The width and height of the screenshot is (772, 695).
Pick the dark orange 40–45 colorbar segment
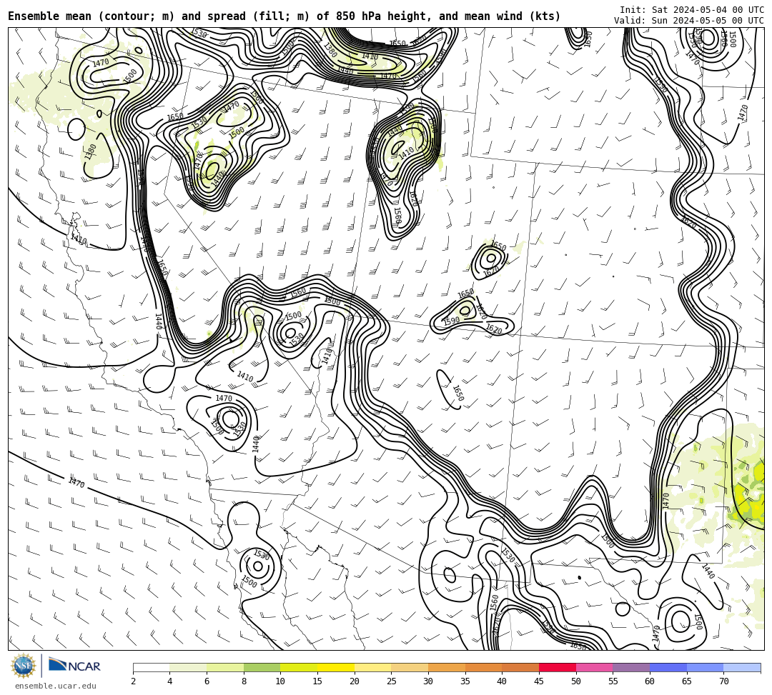(x=520, y=667)
